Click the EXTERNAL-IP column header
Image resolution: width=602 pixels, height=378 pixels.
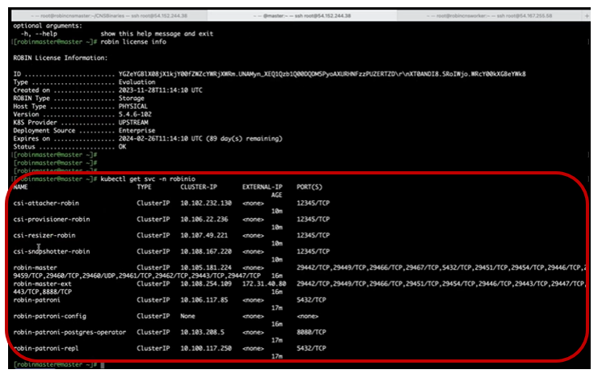(263, 187)
